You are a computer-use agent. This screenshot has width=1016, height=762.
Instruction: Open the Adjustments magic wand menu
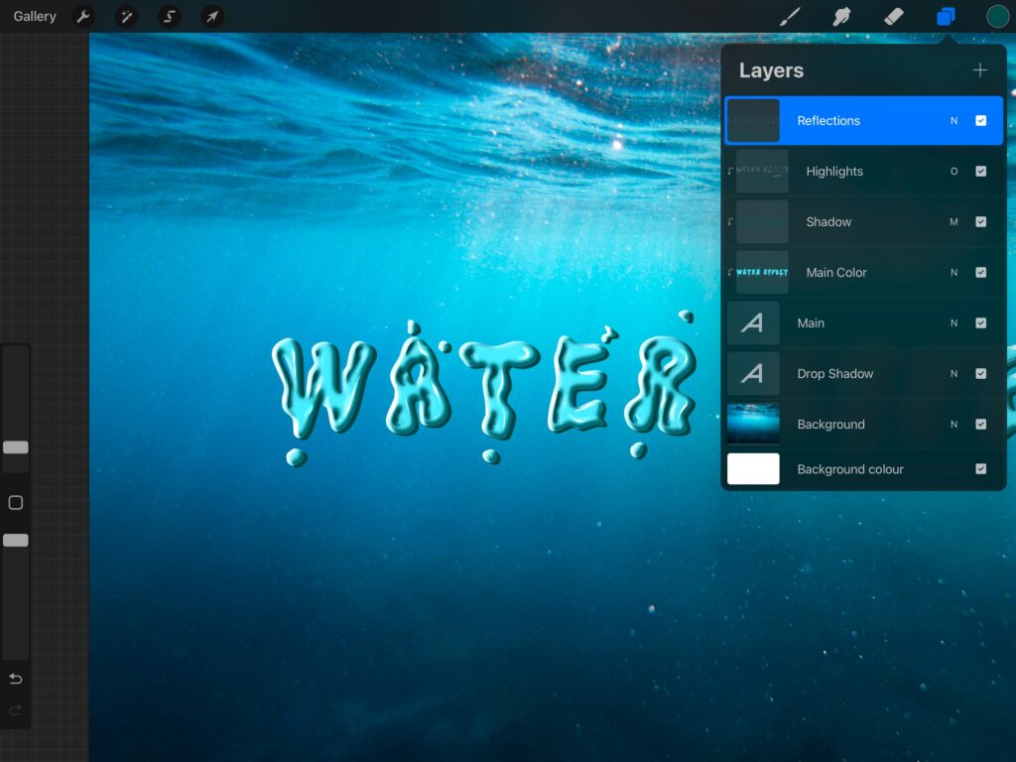(127, 17)
